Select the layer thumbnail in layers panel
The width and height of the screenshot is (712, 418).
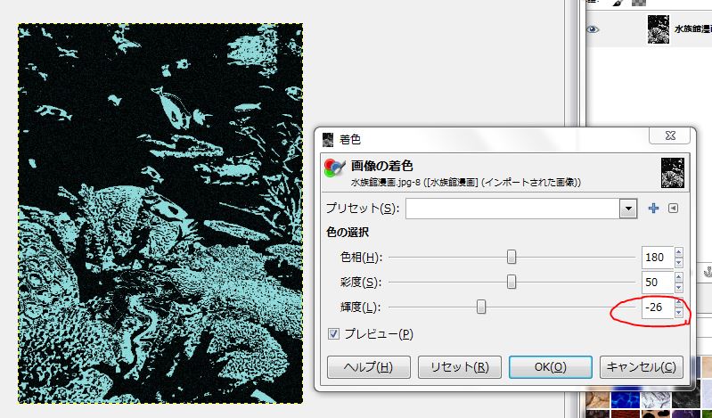click(x=658, y=29)
